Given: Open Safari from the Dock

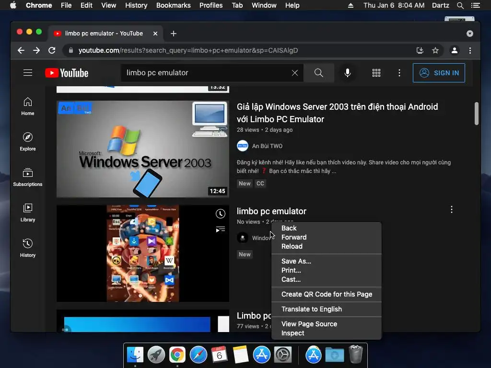Looking at the screenshot, I should pyautogui.click(x=198, y=355).
